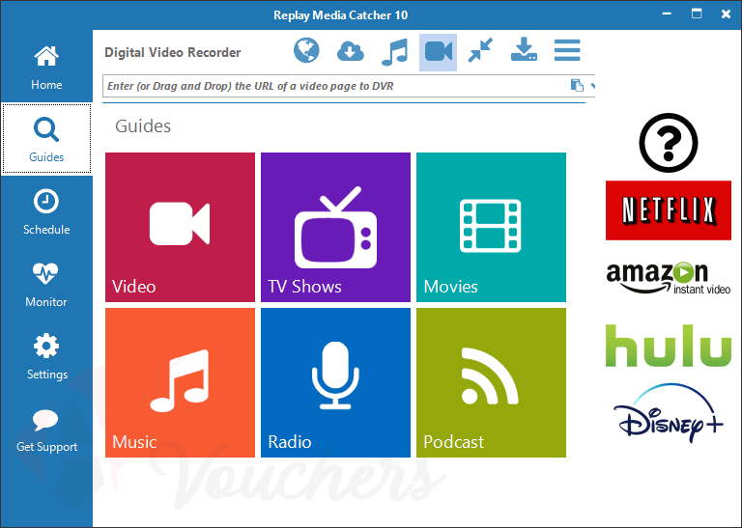Viewport: 742px width, 528px height.
Task: Open the Video guide tile
Action: (180, 227)
